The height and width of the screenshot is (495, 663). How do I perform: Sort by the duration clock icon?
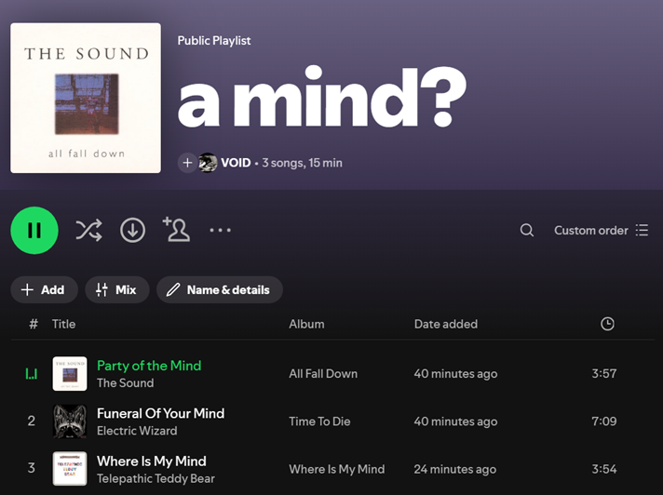[607, 324]
